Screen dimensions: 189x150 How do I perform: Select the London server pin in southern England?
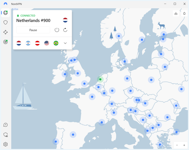[84, 84]
